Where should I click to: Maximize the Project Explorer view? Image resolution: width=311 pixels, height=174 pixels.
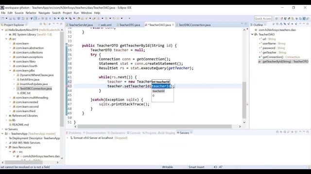coord(61,24)
